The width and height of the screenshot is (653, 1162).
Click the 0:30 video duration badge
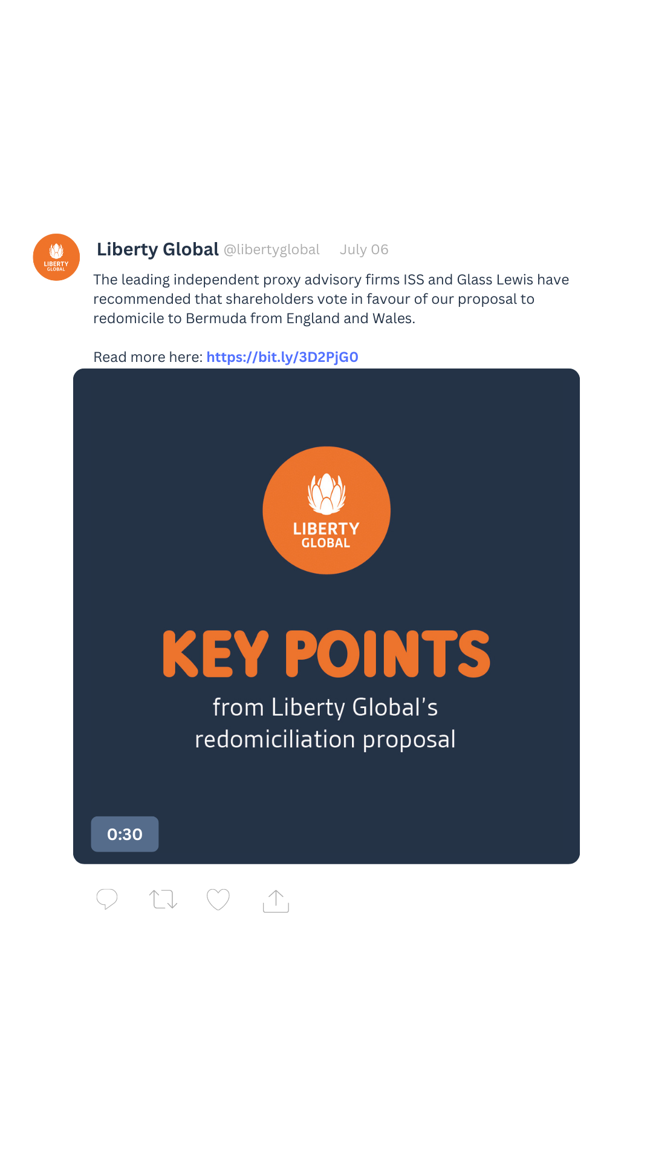pyautogui.click(x=125, y=834)
